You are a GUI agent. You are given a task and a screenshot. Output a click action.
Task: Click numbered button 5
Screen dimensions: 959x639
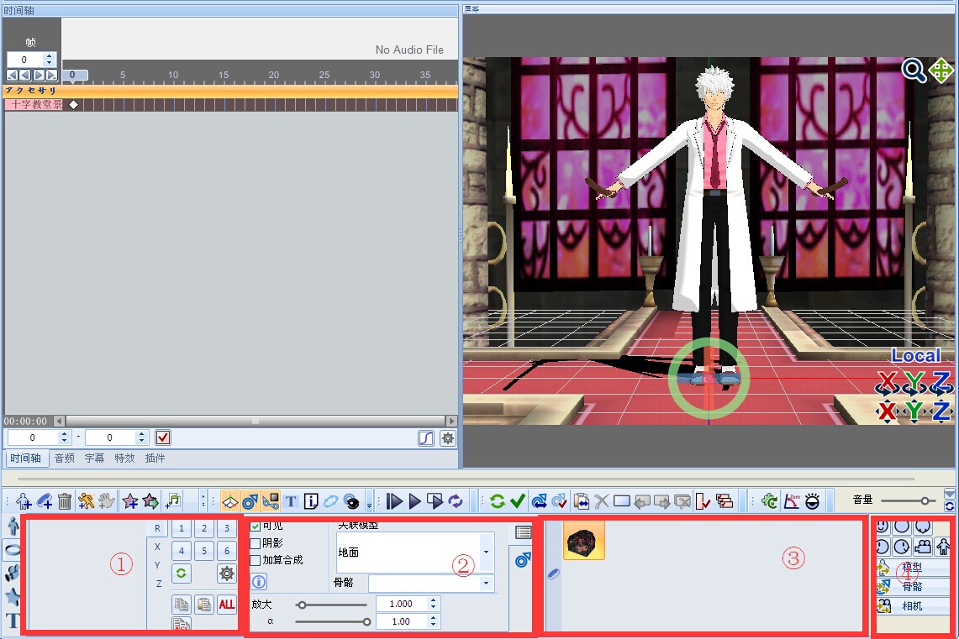pyautogui.click(x=204, y=551)
